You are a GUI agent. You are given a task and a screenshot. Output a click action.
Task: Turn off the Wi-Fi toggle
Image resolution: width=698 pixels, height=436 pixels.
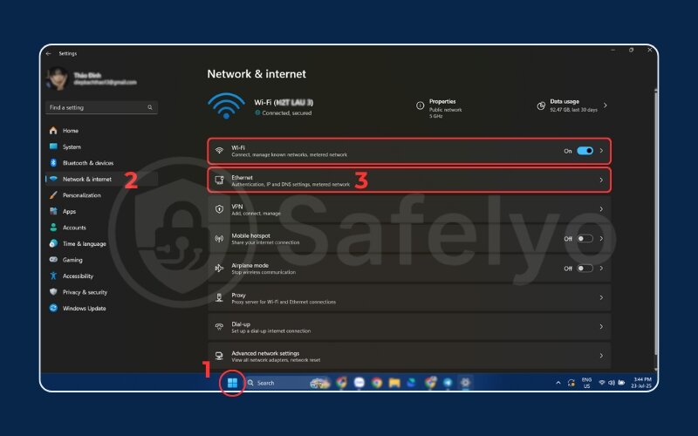point(585,151)
